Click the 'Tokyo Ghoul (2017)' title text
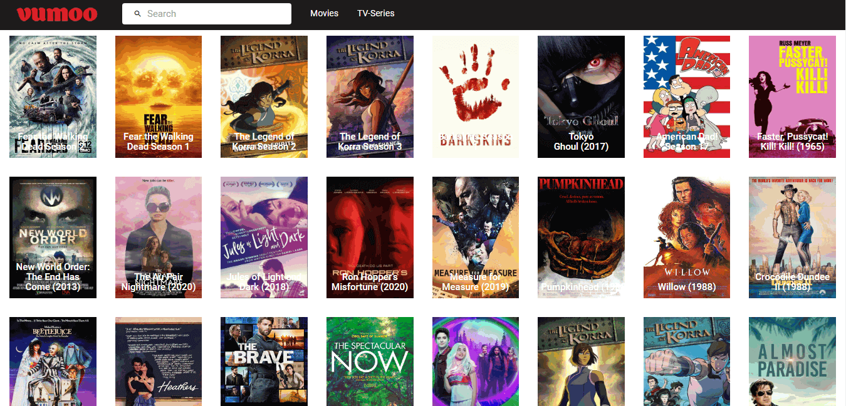 tap(581, 142)
